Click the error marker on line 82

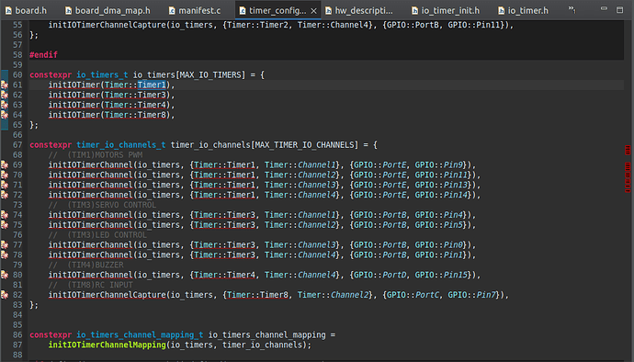tap(5, 295)
